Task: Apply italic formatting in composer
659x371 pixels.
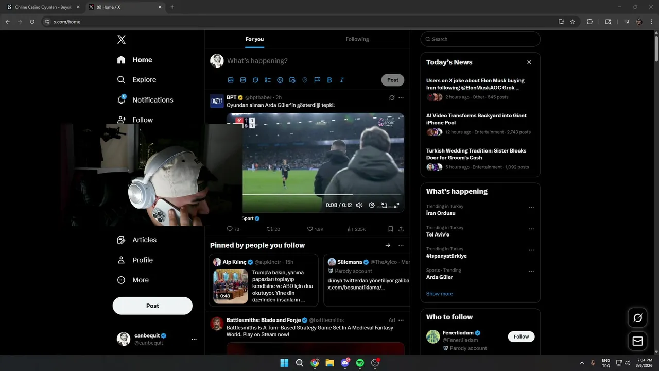Action: [342, 80]
